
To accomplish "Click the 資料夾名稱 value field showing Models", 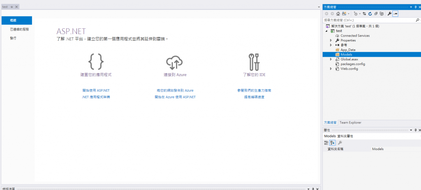I will click(396, 149).
